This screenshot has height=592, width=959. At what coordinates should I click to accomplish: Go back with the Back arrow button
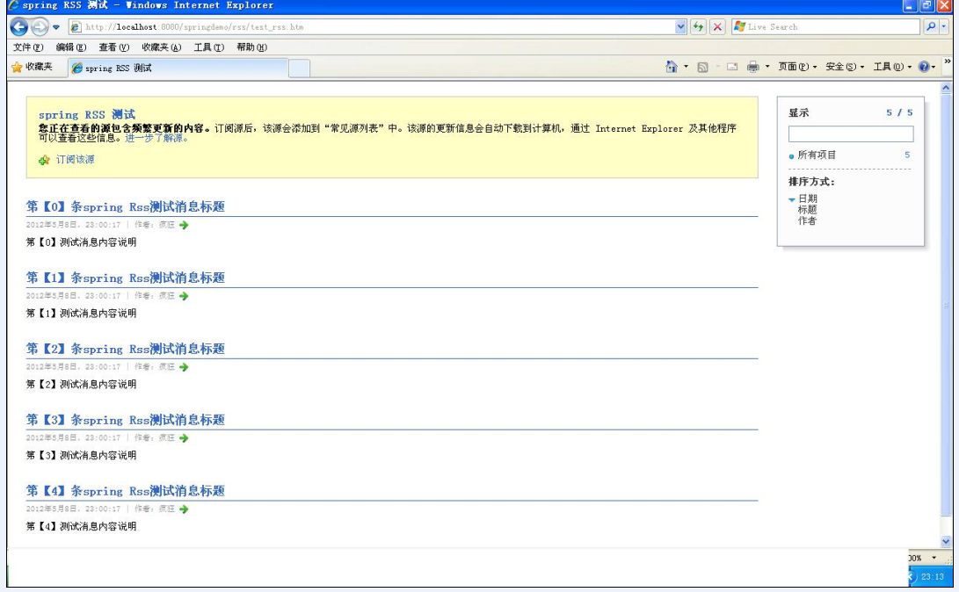tap(19, 27)
